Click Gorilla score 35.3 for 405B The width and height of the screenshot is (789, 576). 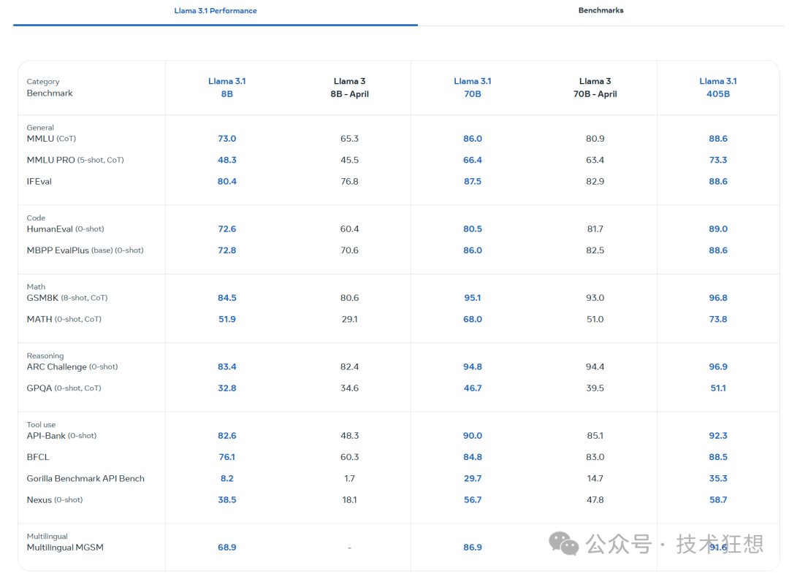point(718,478)
